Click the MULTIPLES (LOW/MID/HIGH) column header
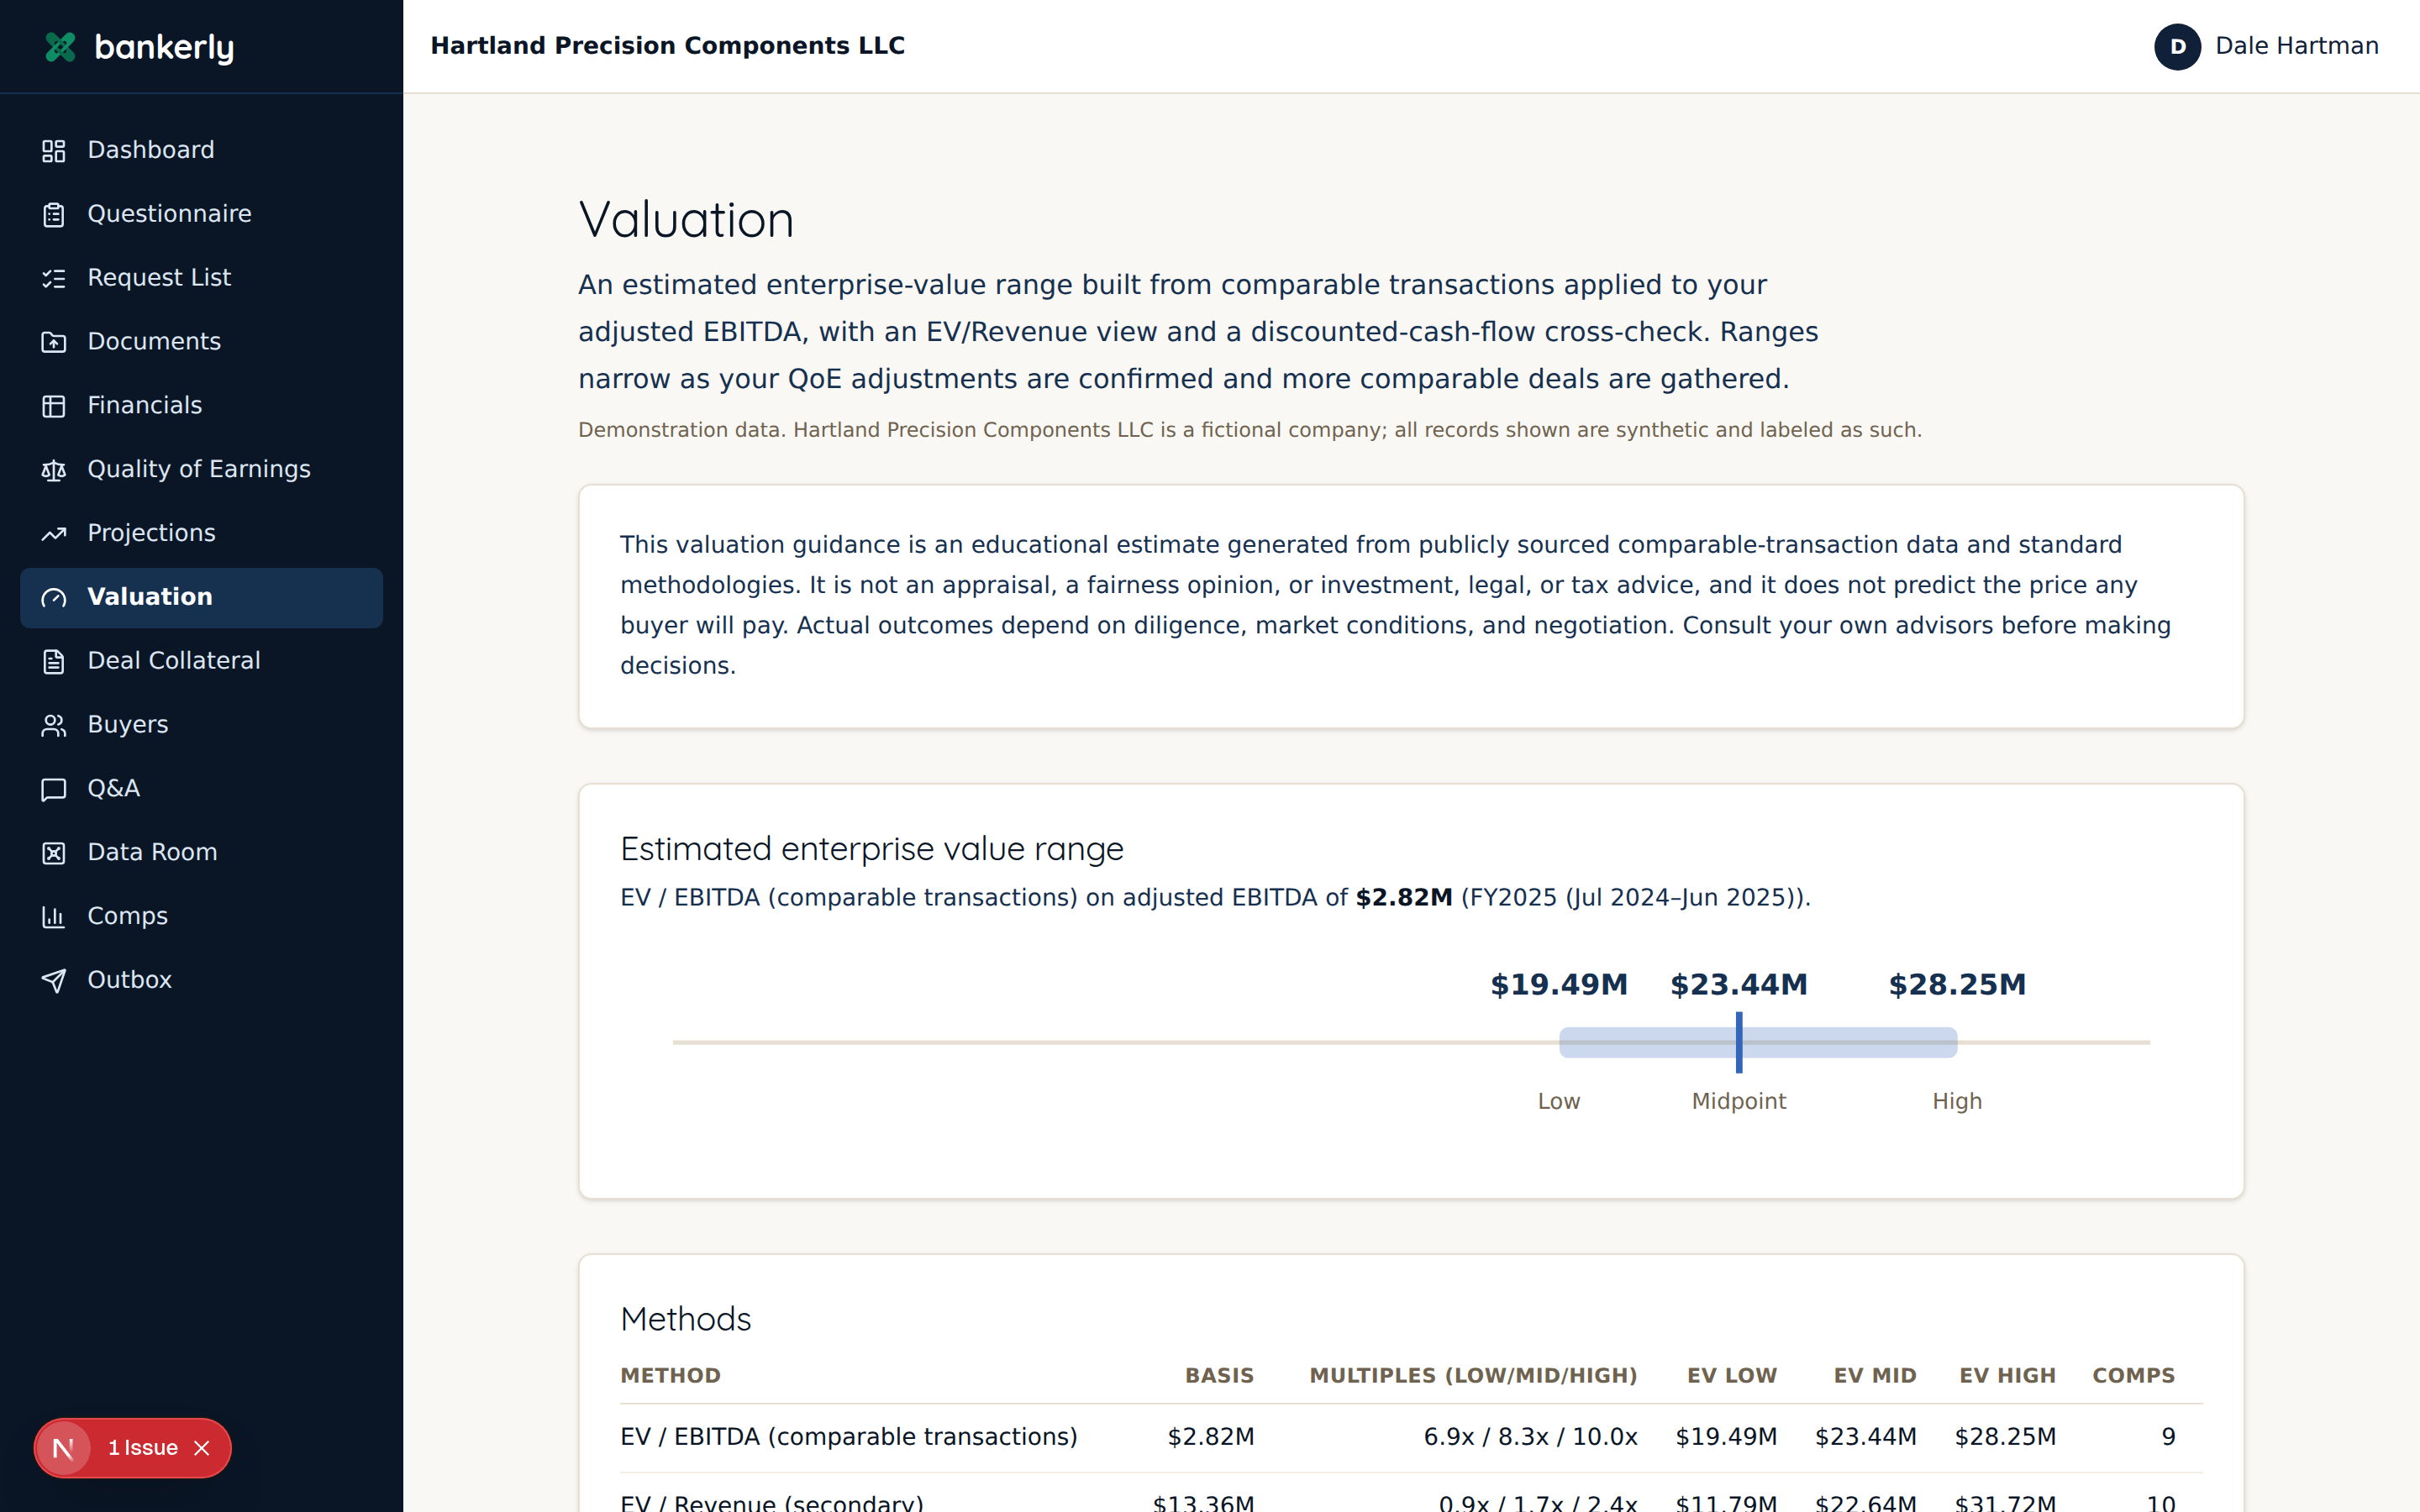Image resolution: width=2420 pixels, height=1512 pixels. [x=1473, y=1376]
